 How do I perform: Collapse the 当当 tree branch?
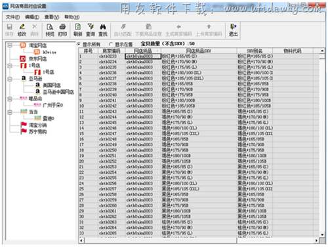[10, 112]
